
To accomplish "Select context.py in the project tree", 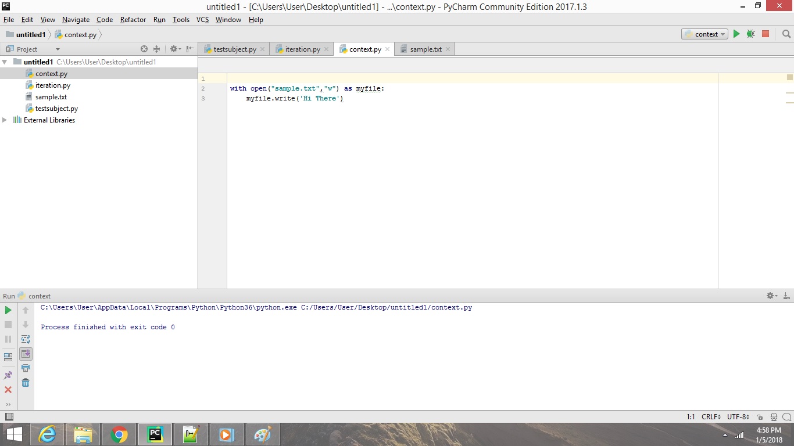I will [51, 74].
